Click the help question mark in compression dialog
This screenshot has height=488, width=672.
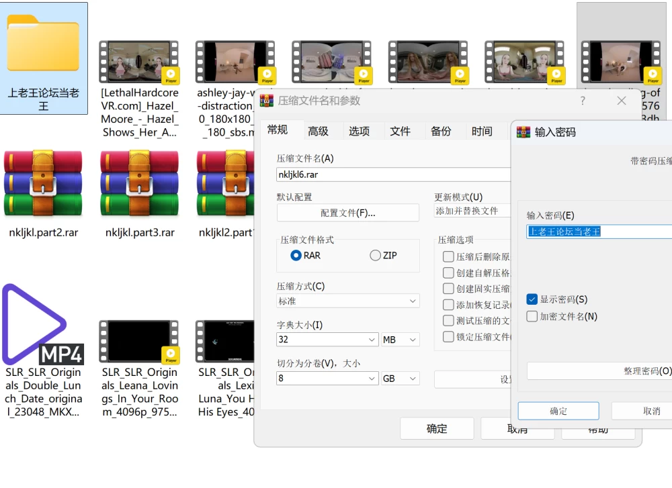click(x=583, y=101)
